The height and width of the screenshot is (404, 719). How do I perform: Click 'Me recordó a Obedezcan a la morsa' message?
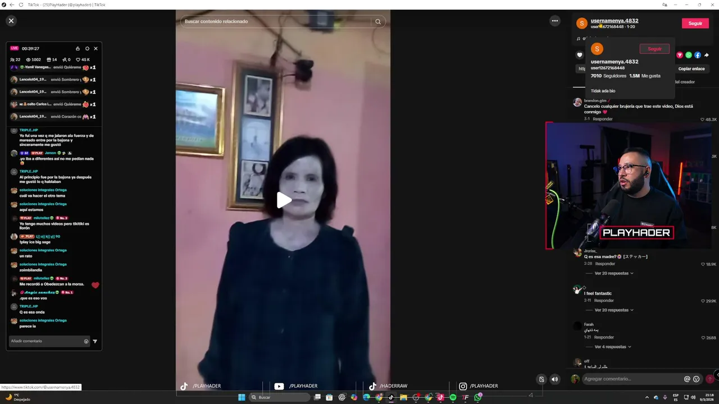click(x=52, y=284)
